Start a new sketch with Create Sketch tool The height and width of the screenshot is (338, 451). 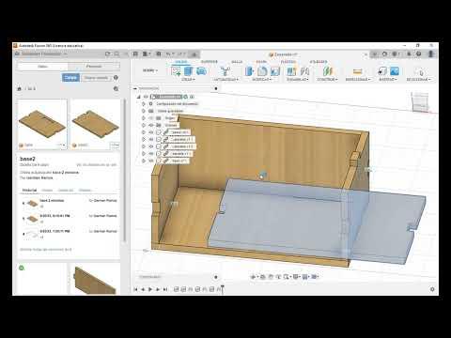176,71
